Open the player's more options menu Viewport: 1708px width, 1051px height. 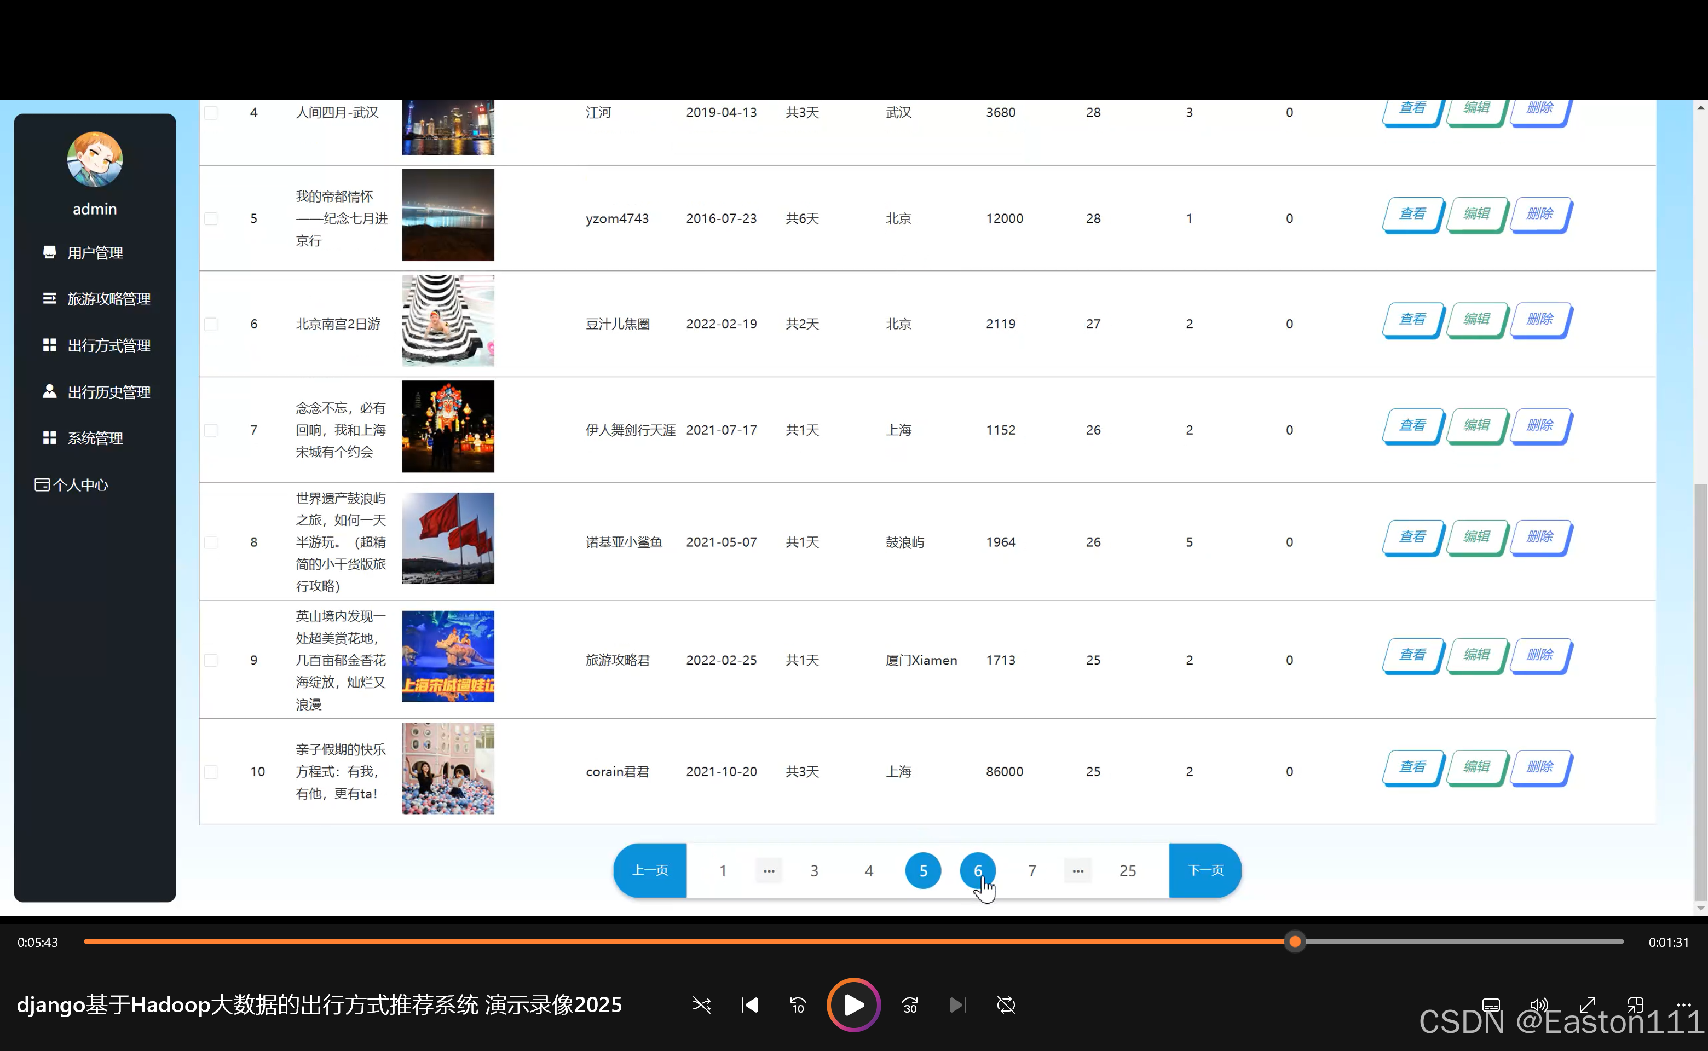click(x=1683, y=1005)
